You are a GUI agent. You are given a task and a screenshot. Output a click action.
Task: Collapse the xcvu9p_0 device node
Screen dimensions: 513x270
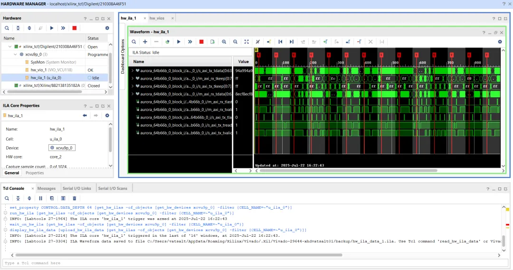click(x=15, y=55)
